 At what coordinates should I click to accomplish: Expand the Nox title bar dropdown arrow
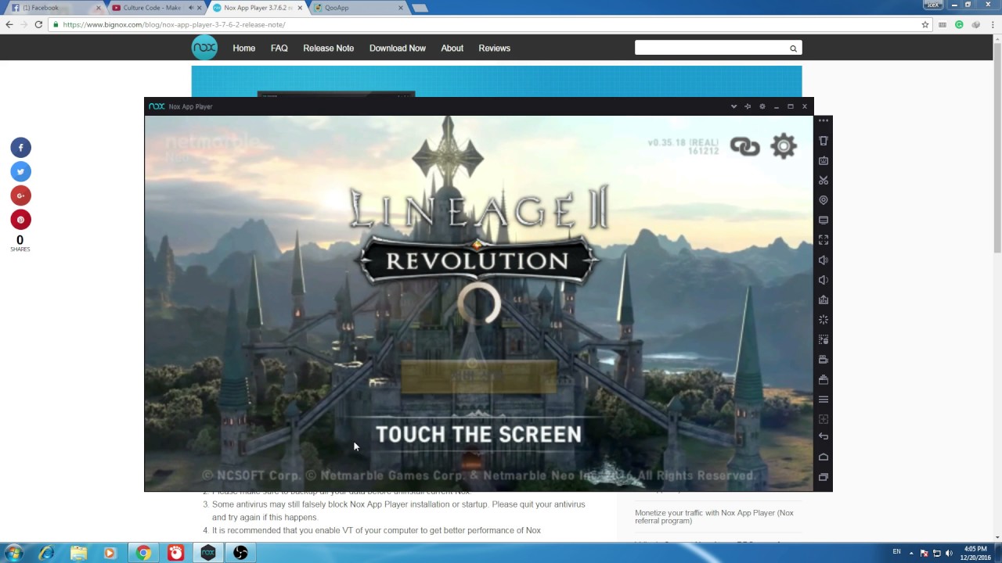(x=733, y=106)
